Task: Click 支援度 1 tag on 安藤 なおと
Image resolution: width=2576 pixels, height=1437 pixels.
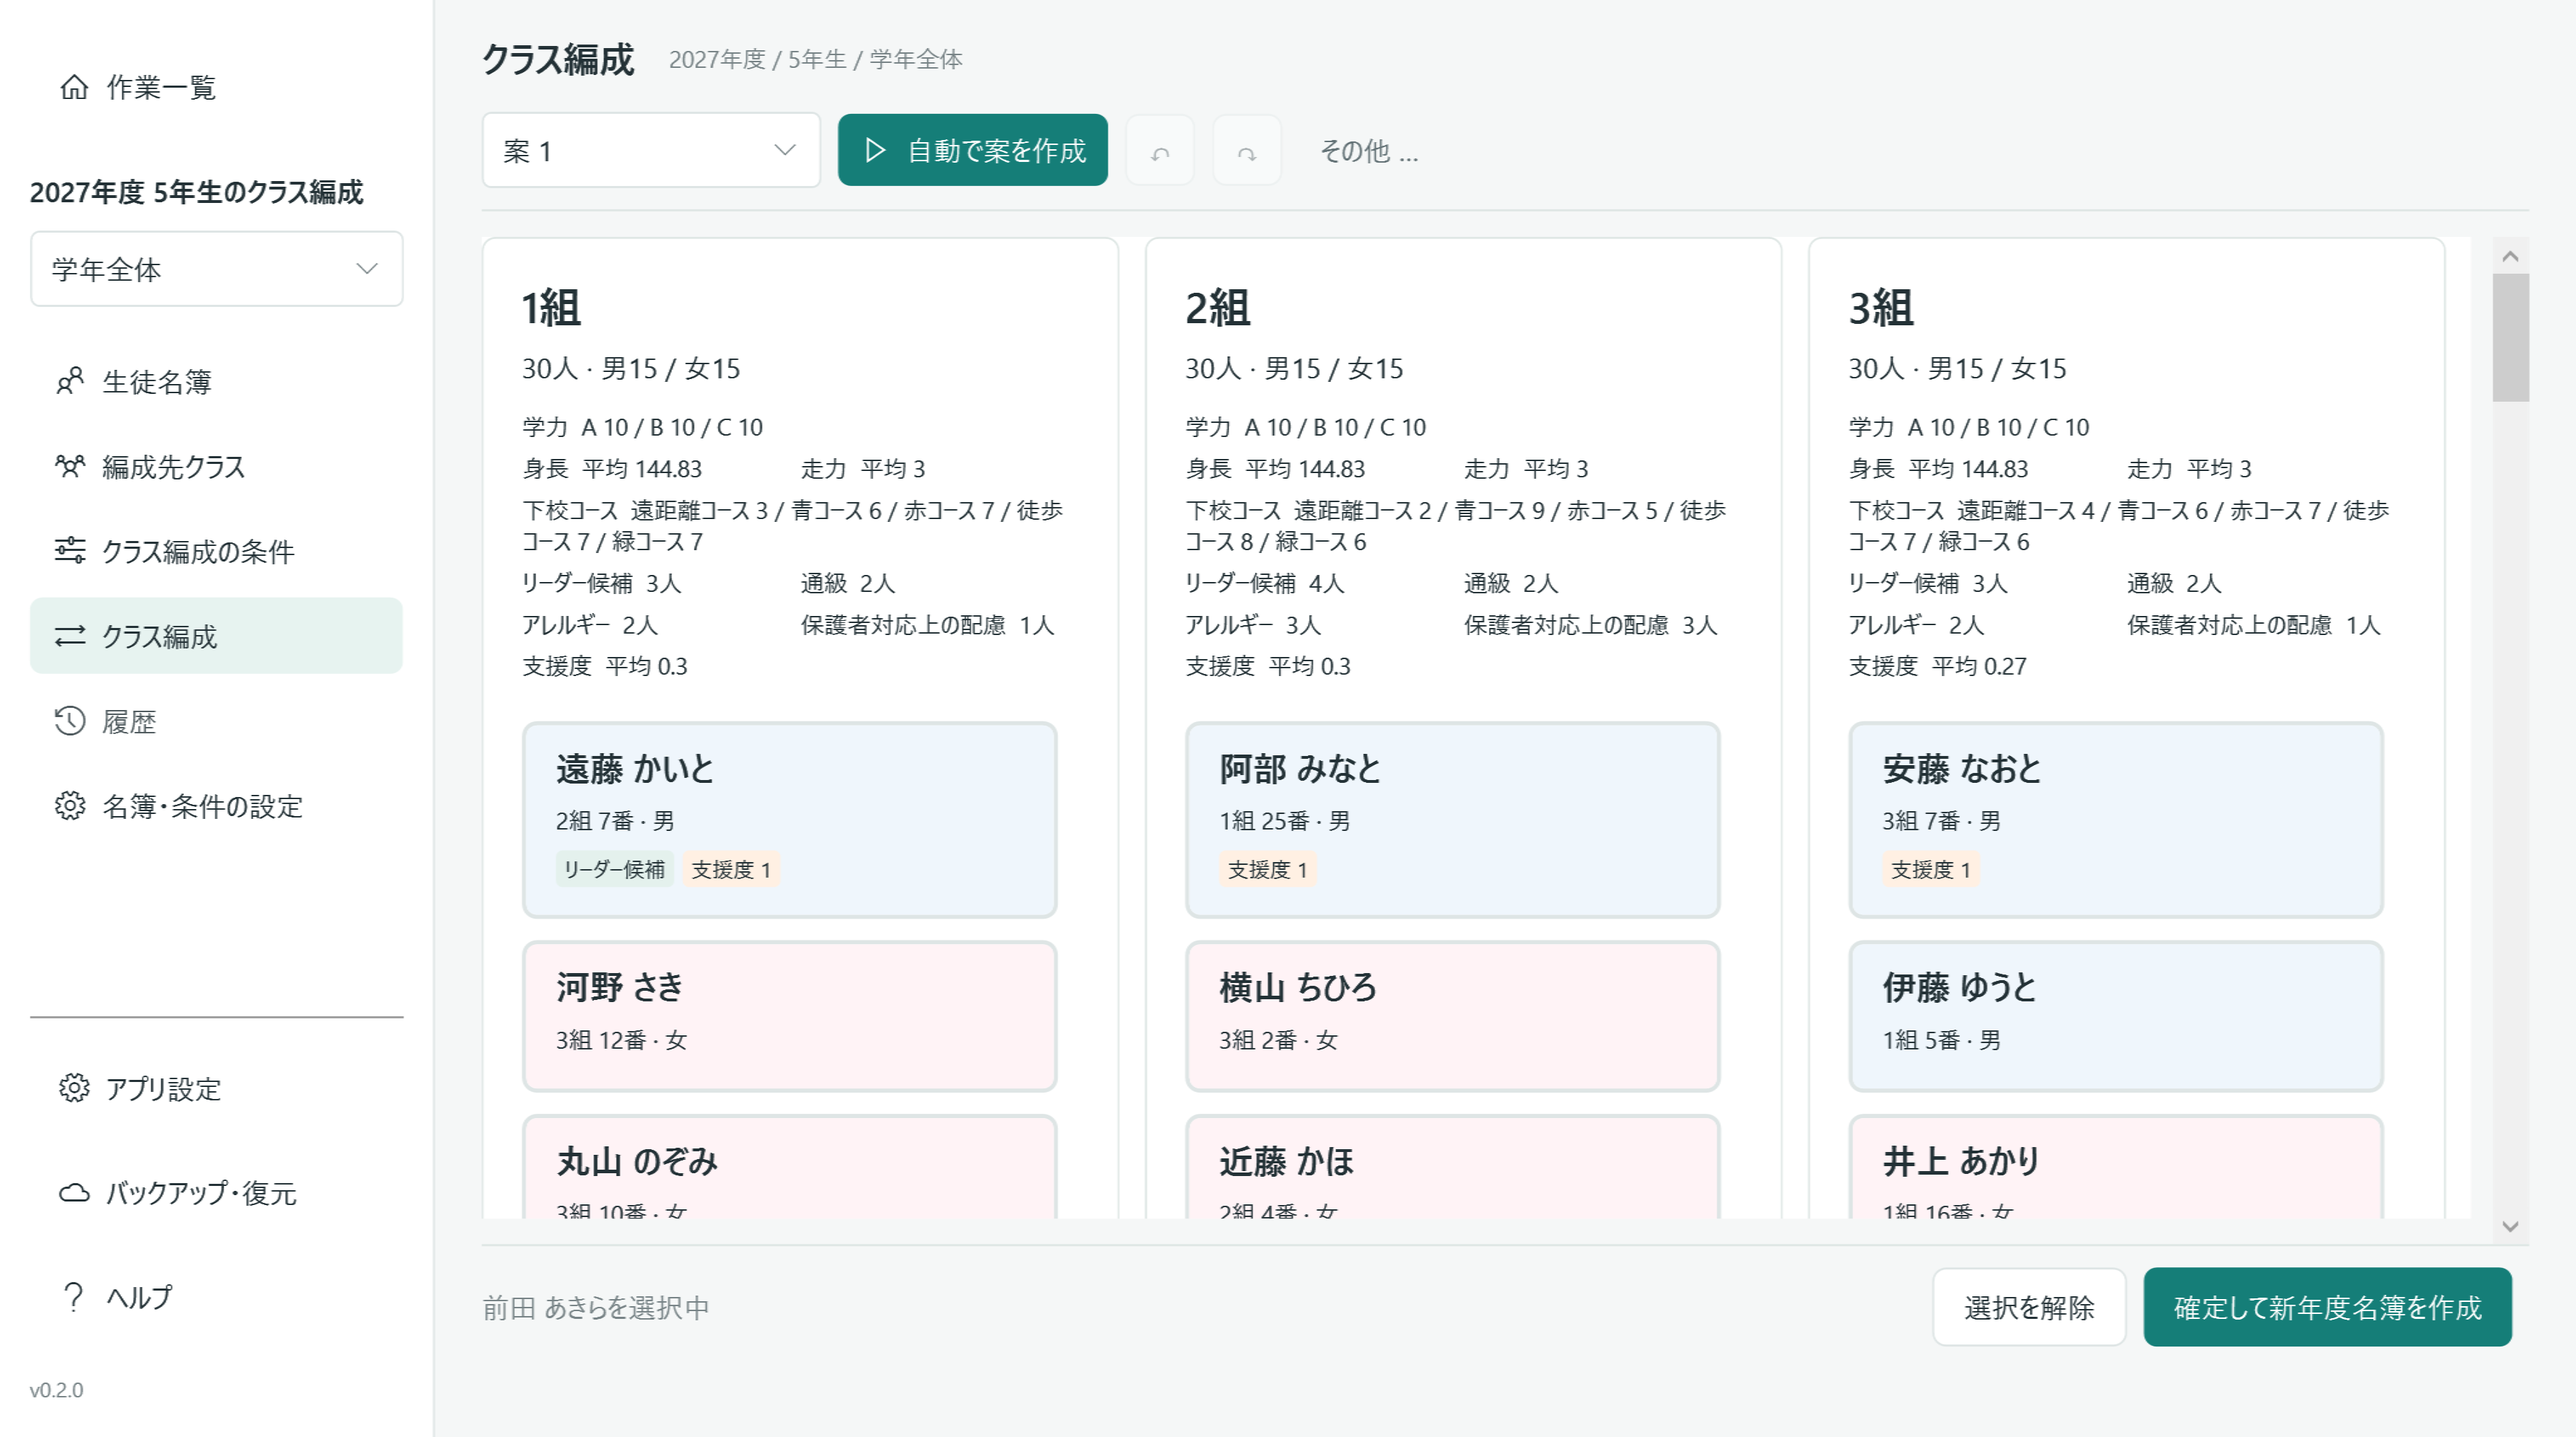Action: coord(1930,869)
